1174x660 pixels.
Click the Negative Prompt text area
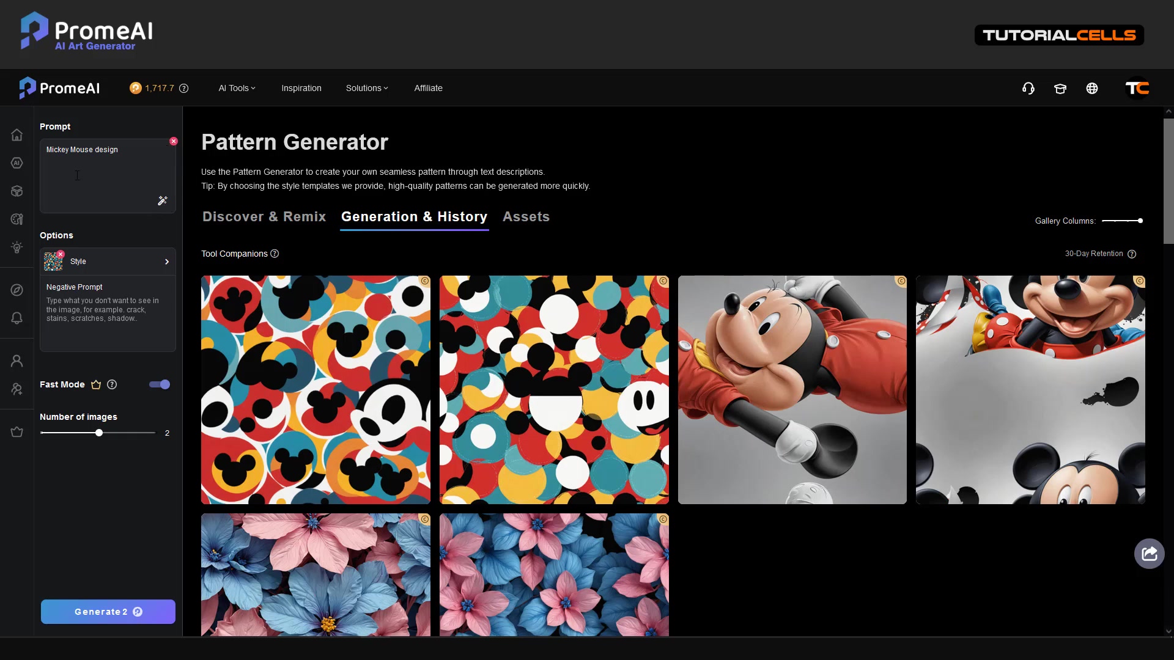point(108,313)
